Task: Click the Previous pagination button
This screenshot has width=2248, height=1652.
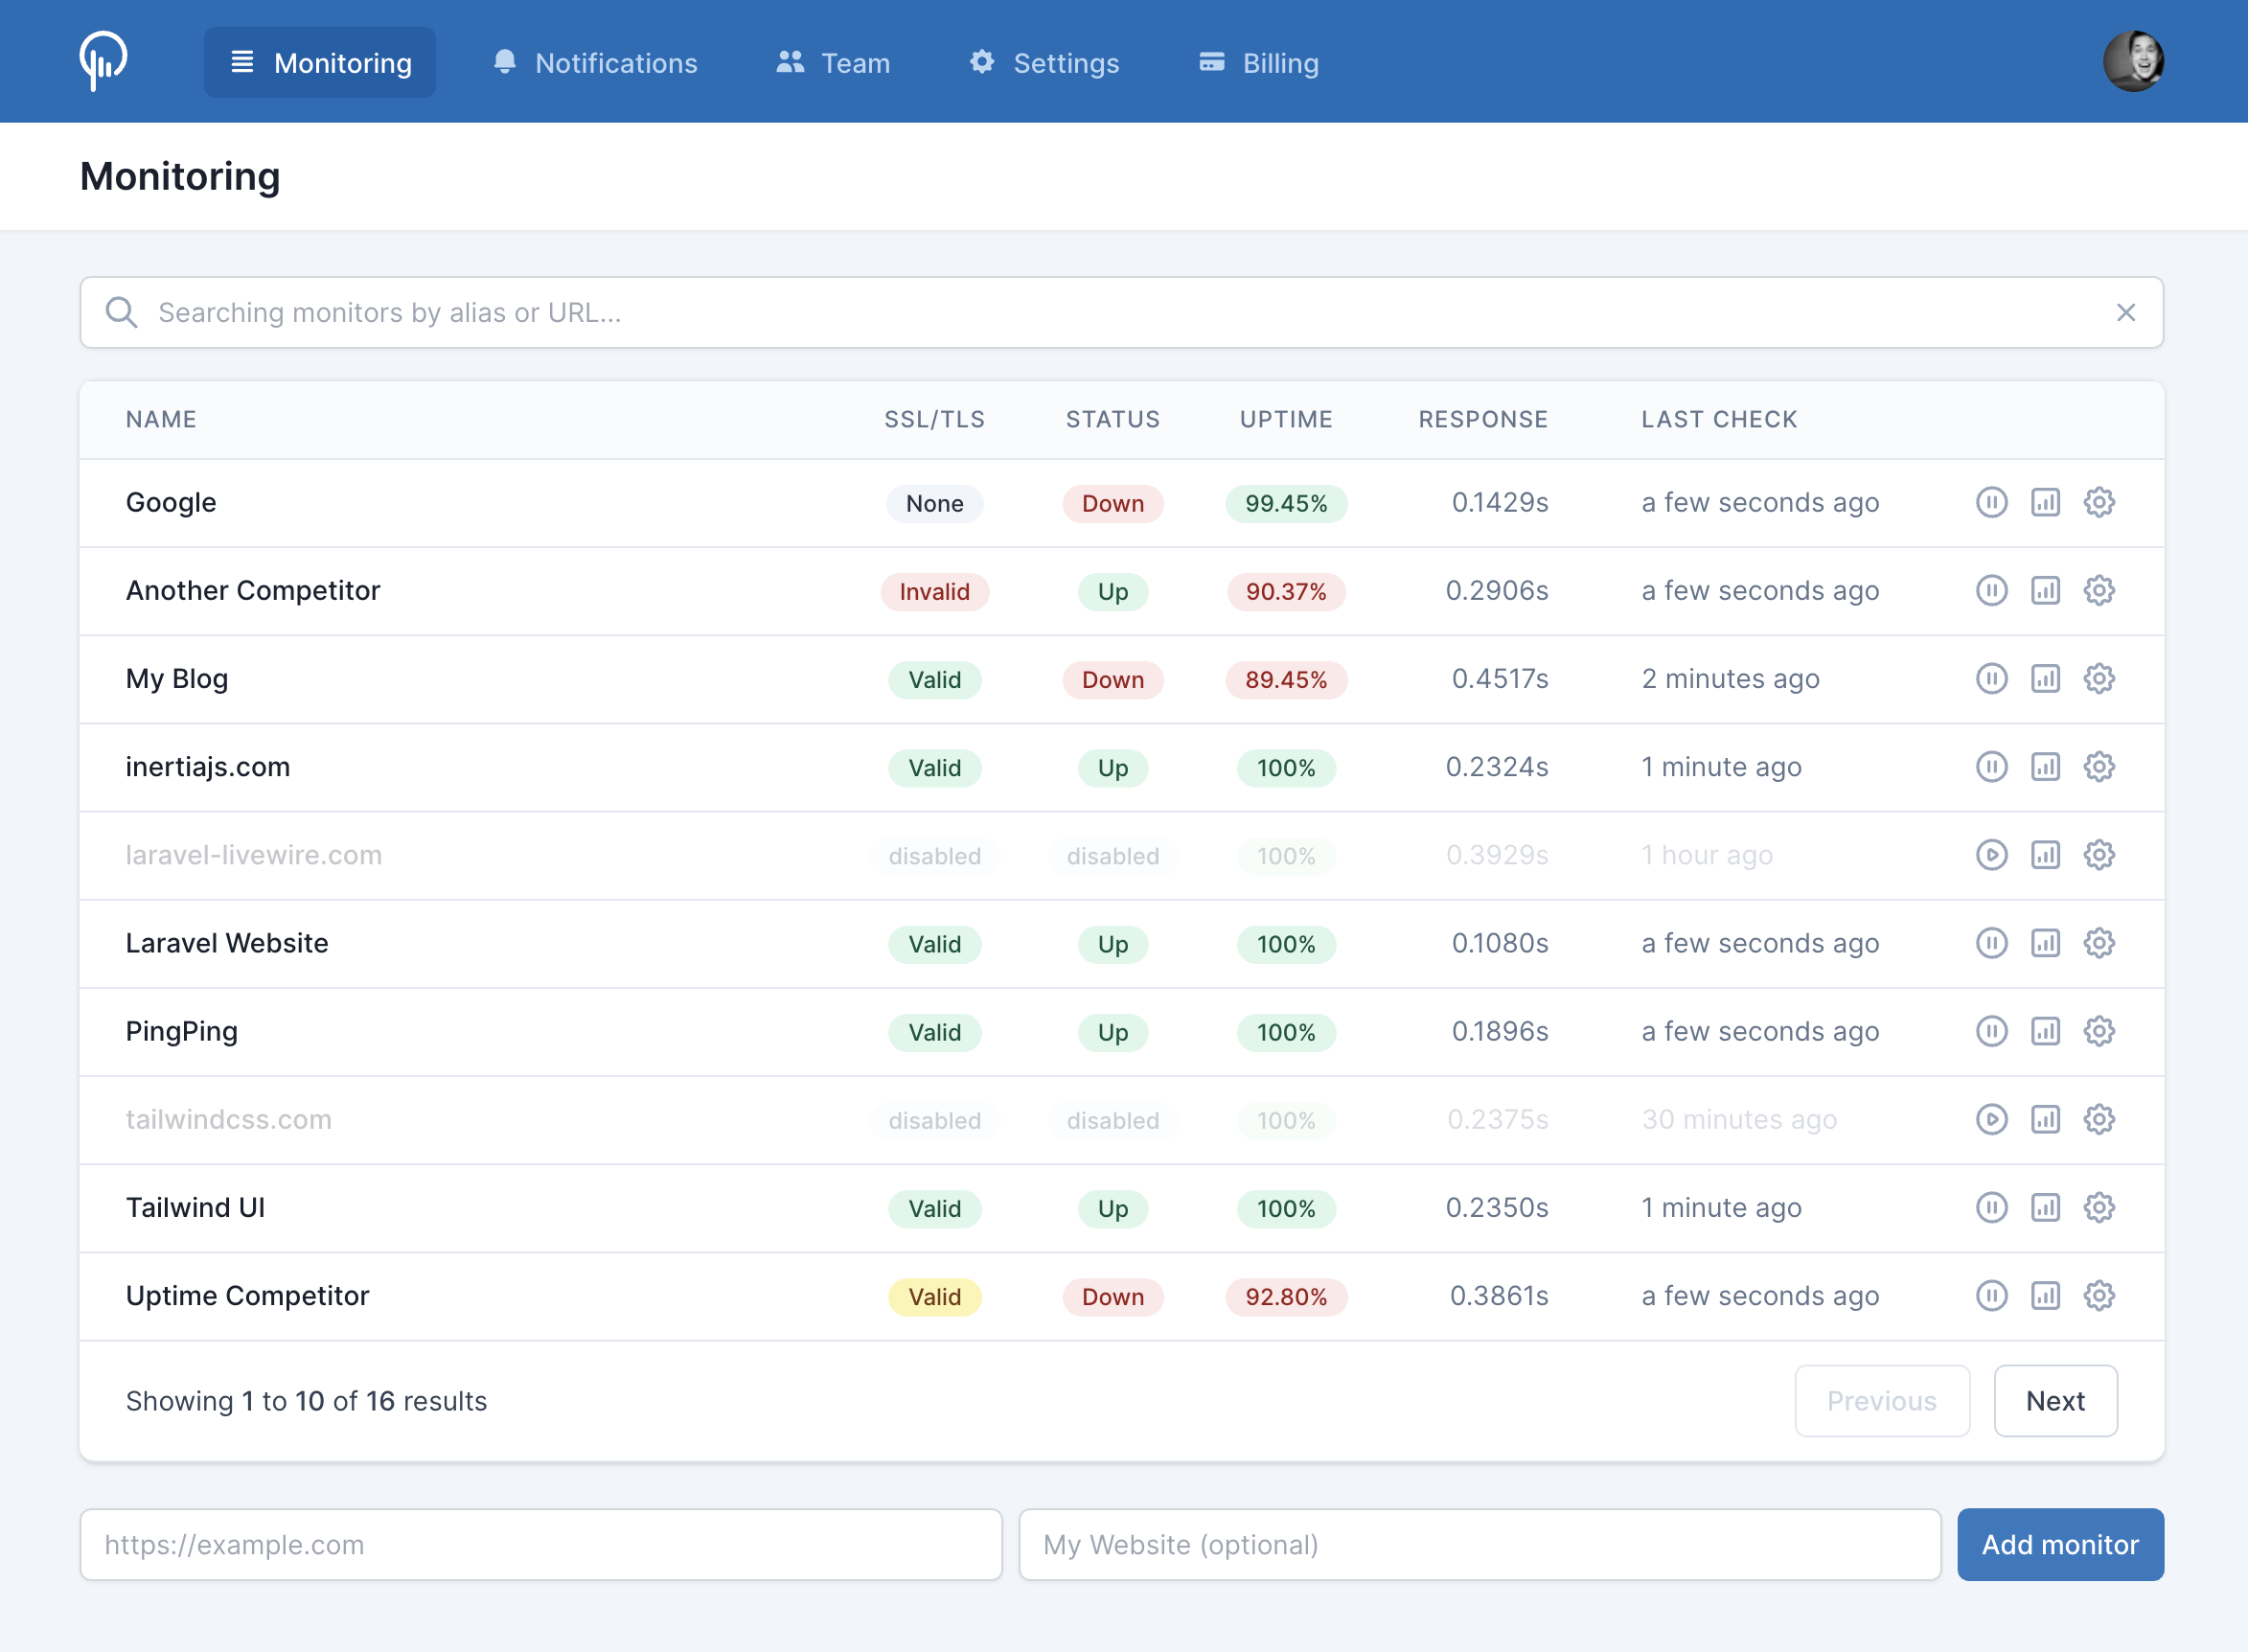Action: point(1881,1400)
